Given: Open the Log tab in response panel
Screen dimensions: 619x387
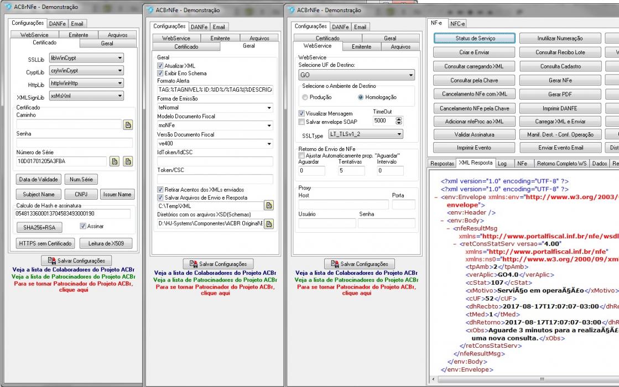Looking at the screenshot, I should coord(502,163).
